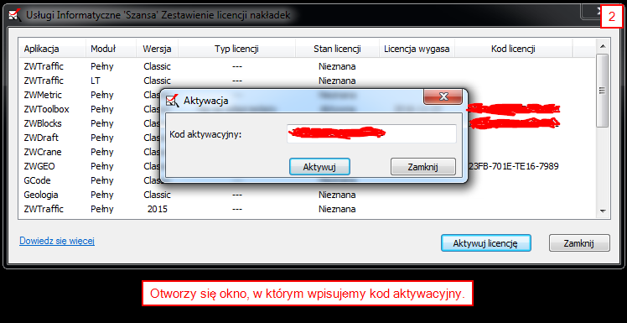Sort by Typ licencji column header
Screen dimensions: 627x323
click(236, 49)
